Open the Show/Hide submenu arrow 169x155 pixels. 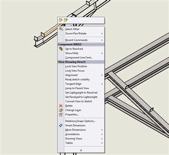pos(102,53)
